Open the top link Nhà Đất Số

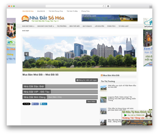click(x=41, y=11)
